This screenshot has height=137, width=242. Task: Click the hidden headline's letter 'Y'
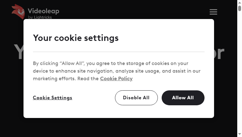click(18, 52)
